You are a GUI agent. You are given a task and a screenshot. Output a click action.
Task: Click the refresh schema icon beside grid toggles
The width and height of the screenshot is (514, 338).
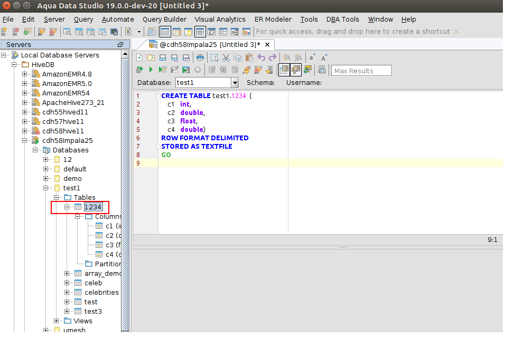(307, 70)
